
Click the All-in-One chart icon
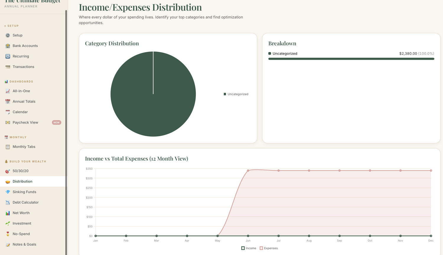pyautogui.click(x=8, y=91)
